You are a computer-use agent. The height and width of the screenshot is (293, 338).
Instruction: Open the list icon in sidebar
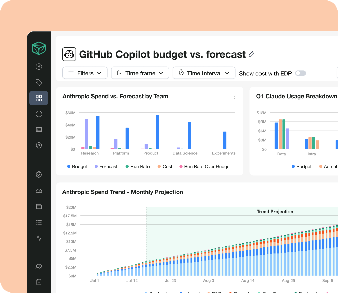click(x=39, y=222)
